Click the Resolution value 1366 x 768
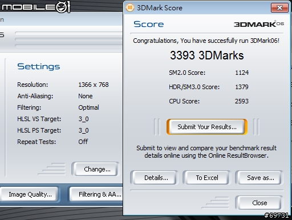The image size is (292, 220). [94, 85]
